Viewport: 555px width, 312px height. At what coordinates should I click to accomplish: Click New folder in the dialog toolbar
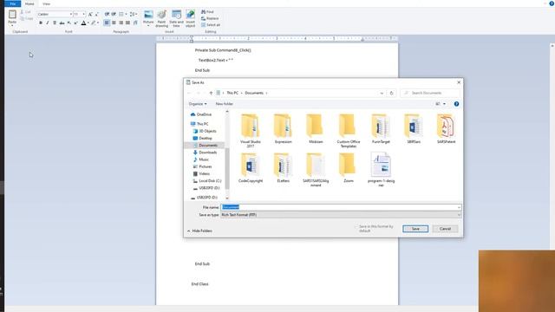225,104
